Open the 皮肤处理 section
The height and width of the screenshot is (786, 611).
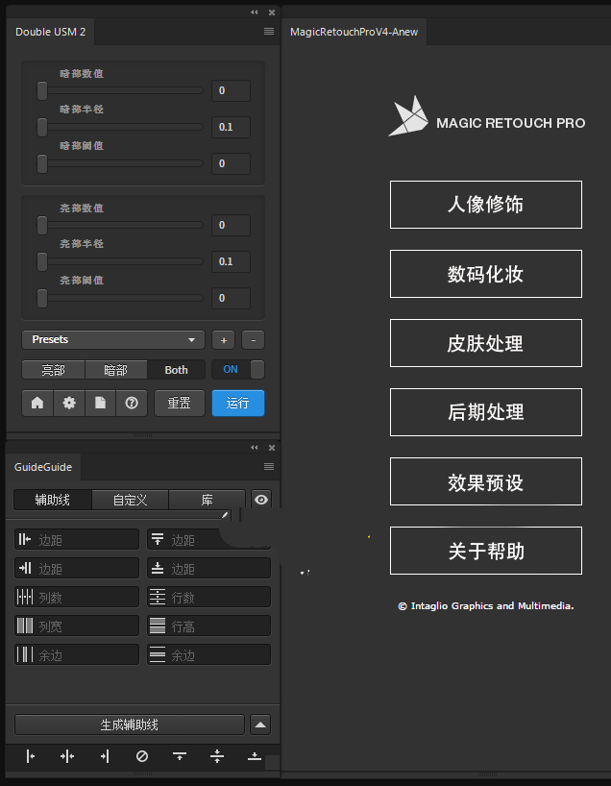486,343
